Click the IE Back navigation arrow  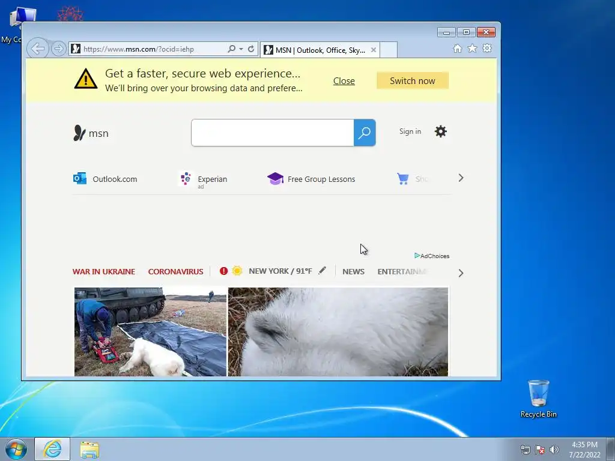coord(38,49)
